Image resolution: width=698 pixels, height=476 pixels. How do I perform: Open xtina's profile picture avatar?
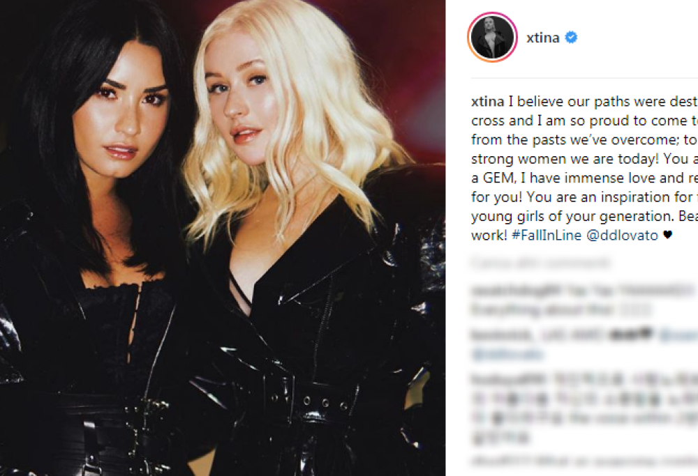[x=492, y=38]
